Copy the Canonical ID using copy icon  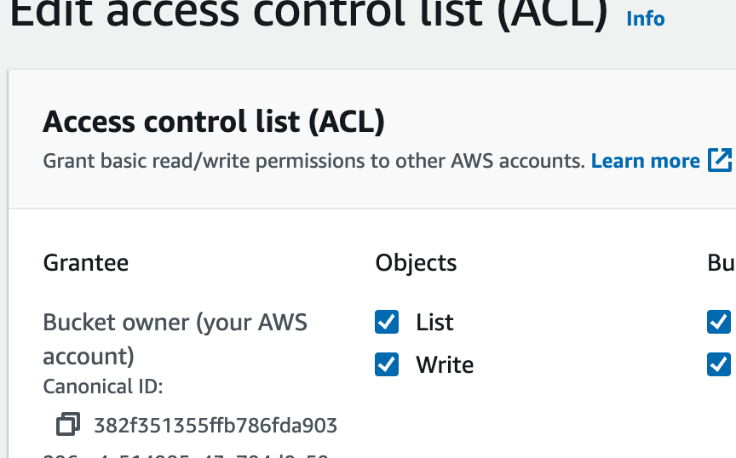point(68,424)
